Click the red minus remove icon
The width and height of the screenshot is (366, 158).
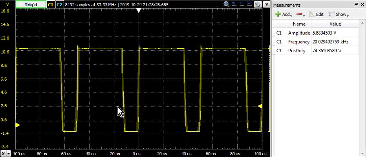[x=300, y=15]
